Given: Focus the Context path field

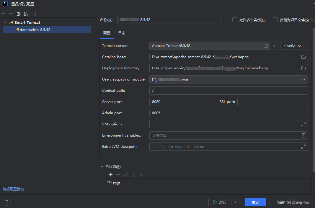Looking at the screenshot, I should [229, 91].
